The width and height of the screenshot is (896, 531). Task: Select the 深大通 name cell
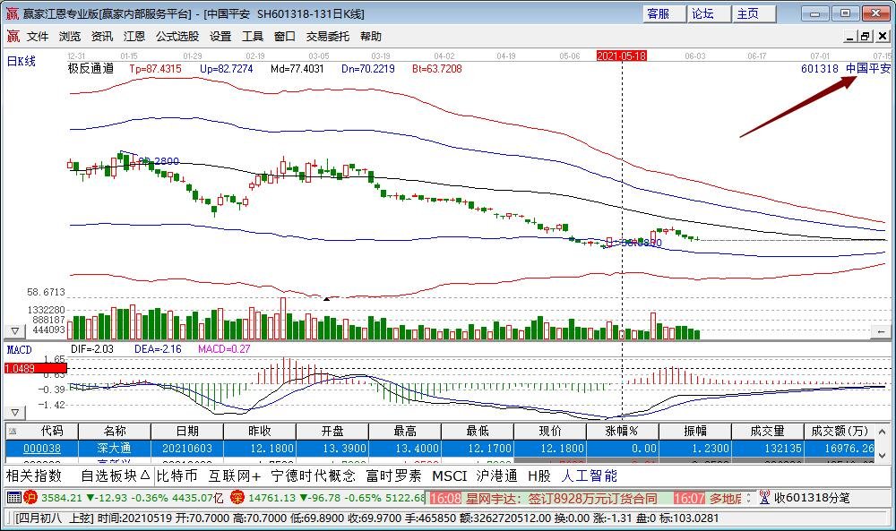115,449
